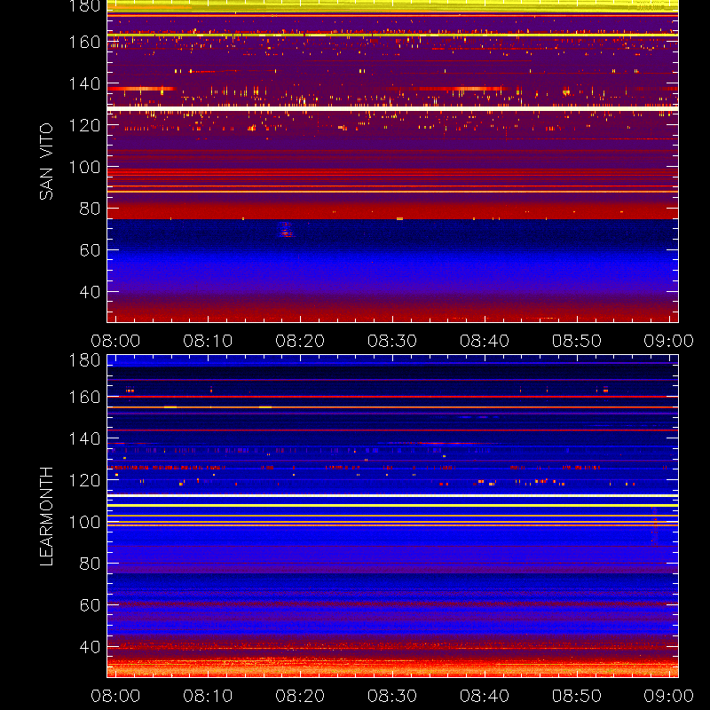Pick the 160 frequency label on San Vito axis
Viewport: 710px width, 710px height.
coord(84,42)
